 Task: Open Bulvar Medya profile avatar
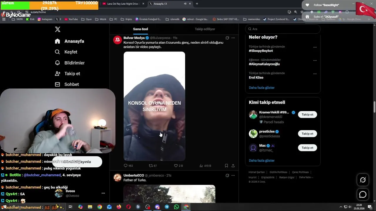(117, 40)
